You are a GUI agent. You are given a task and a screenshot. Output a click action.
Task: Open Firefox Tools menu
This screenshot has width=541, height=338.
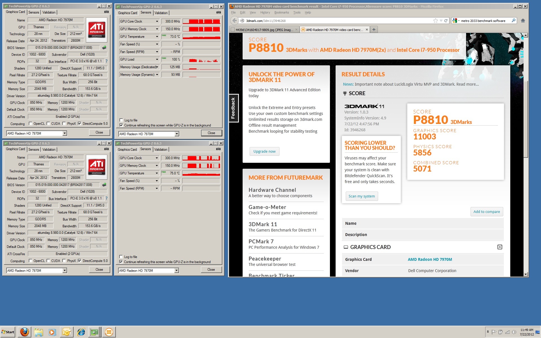click(297, 12)
